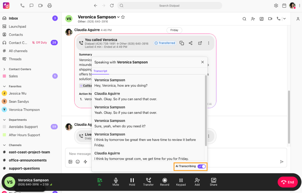The image size is (302, 193).
Task: Go forward with the right arrow
Action: (104, 6)
